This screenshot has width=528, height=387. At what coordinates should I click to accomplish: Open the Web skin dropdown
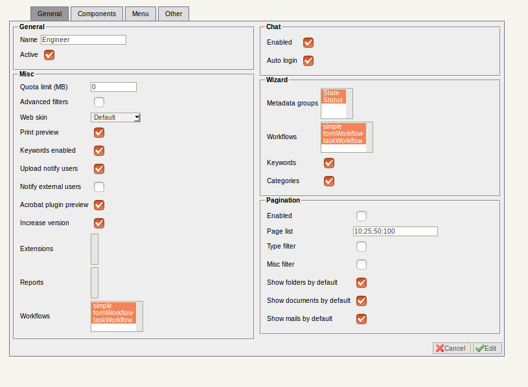pos(138,117)
